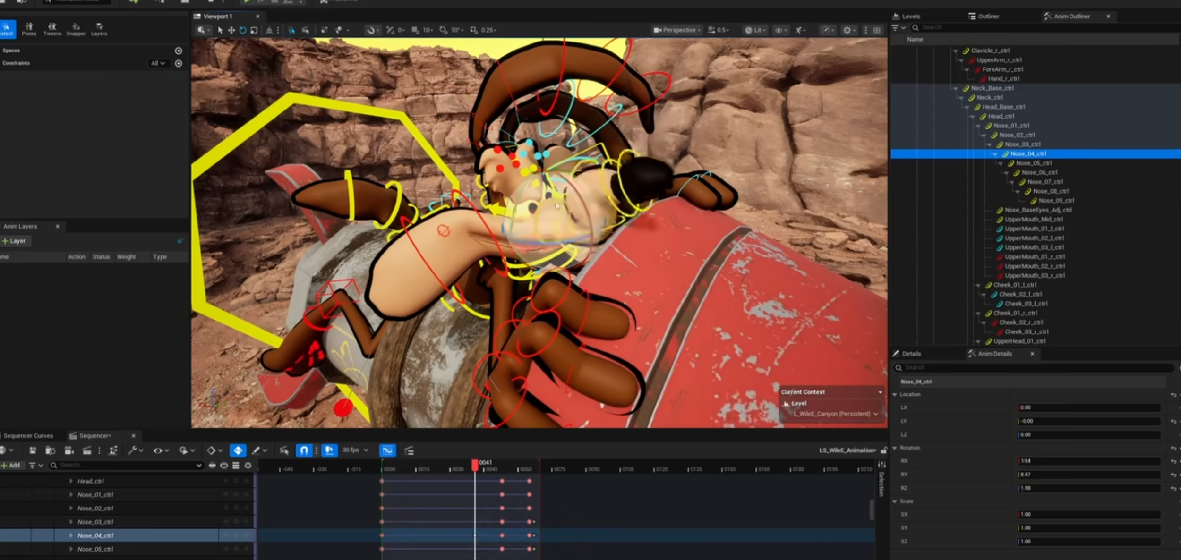This screenshot has width=1181, height=560.
Task: Click the sequencer track filter icon
Action: pyautogui.click(x=35, y=466)
